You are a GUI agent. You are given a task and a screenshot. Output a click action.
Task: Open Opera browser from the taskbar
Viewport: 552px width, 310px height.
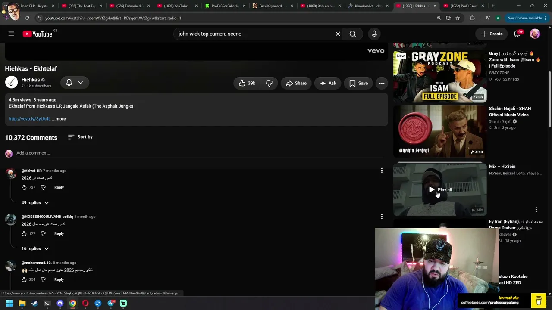pyautogui.click(x=85, y=303)
